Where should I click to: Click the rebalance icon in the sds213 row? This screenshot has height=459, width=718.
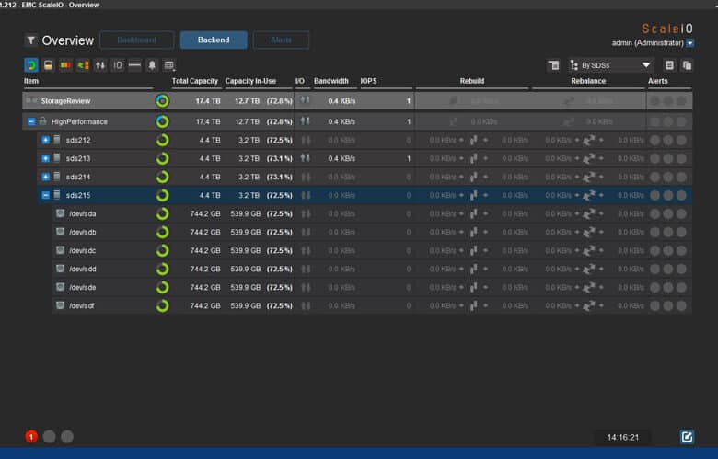(589, 158)
